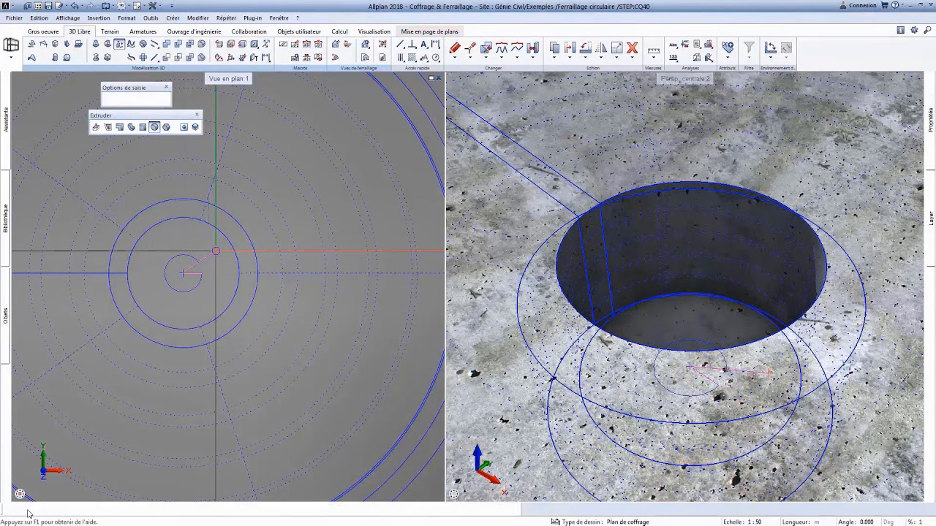Image resolution: width=936 pixels, height=526 pixels.
Task: Click the Plan de coffrage drawing type
Action: [627, 522]
